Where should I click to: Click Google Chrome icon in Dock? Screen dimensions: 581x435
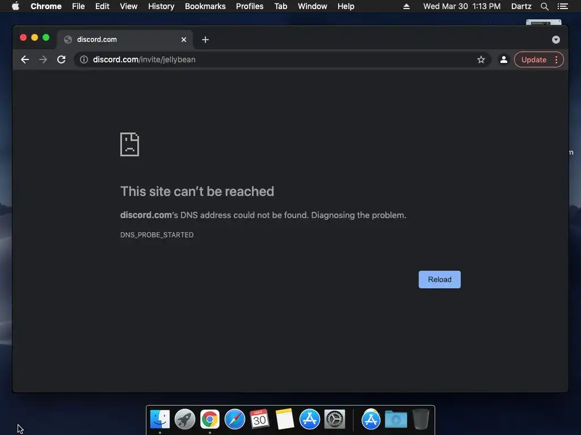tap(210, 420)
